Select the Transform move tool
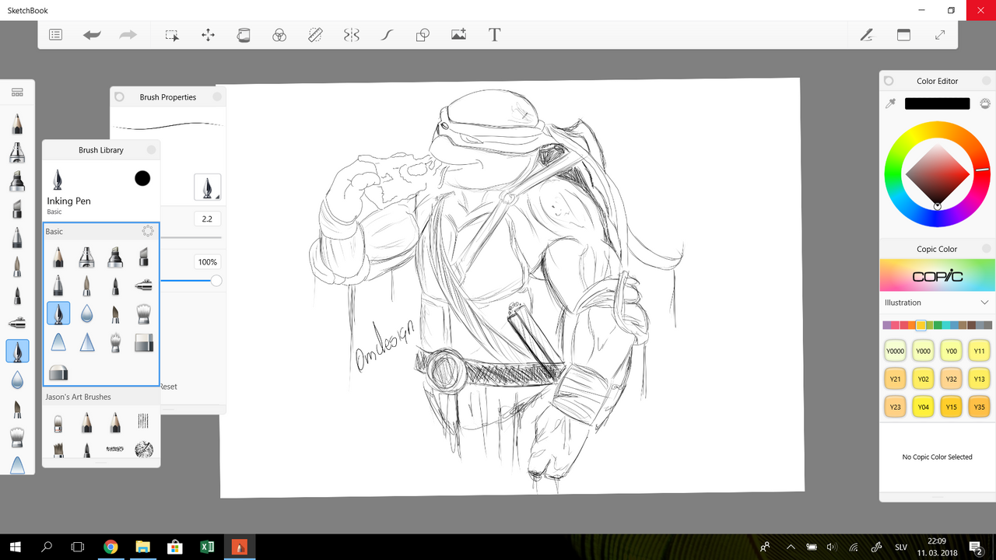Screen dimensions: 996x560 [208, 35]
